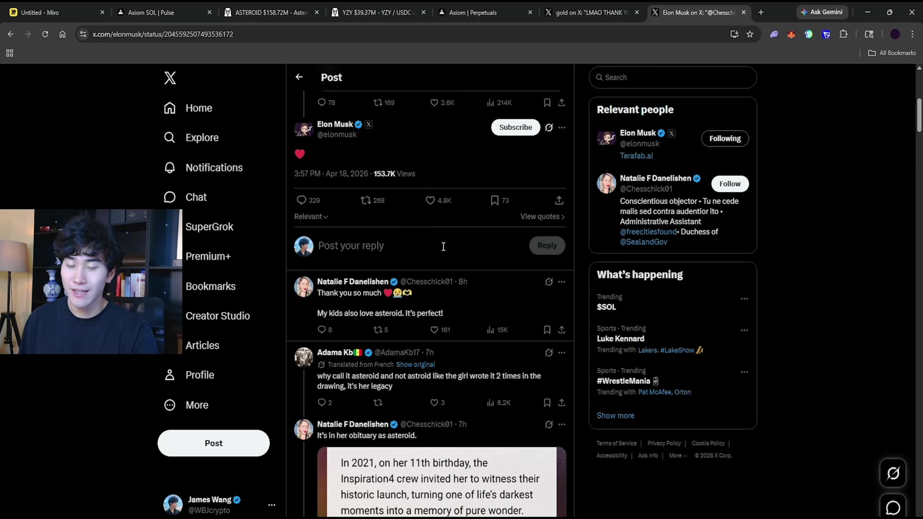Open Grok on Adama Kb's reply
923x519 pixels.
pos(549,353)
